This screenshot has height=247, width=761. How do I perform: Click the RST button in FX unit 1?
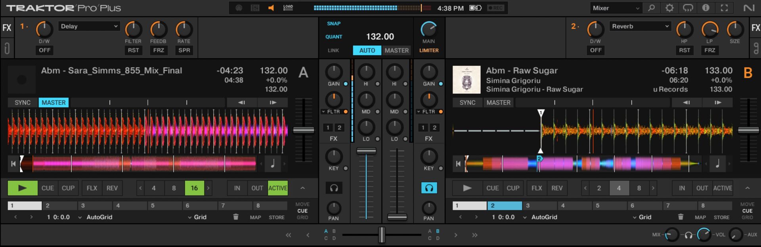(133, 50)
